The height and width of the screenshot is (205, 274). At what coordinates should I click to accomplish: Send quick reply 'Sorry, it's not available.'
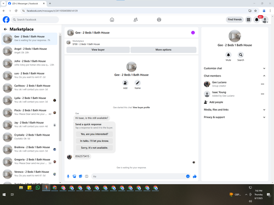point(94,148)
